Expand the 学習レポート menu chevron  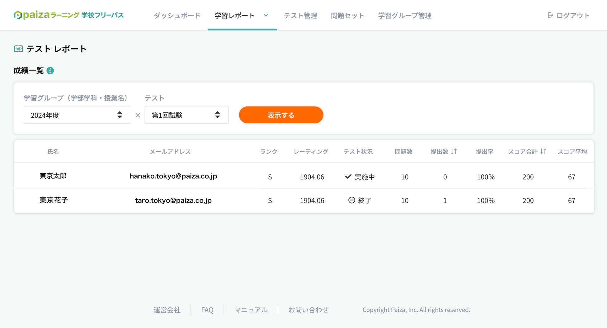click(x=266, y=15)
